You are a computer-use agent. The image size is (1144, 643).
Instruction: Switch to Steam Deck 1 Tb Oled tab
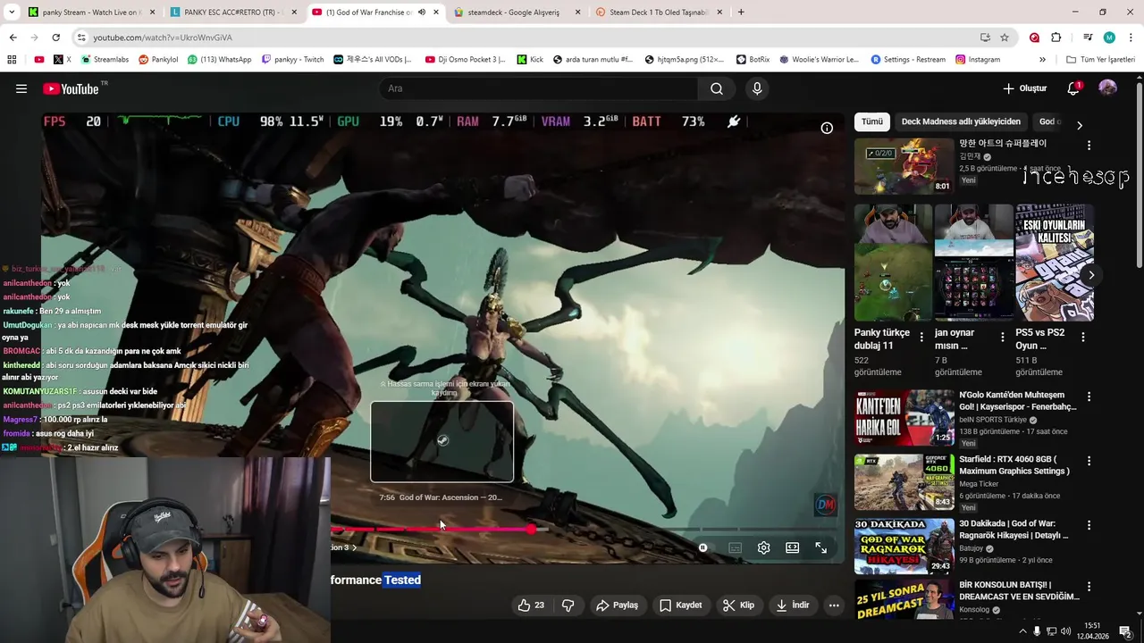click(x=660, y=13)
